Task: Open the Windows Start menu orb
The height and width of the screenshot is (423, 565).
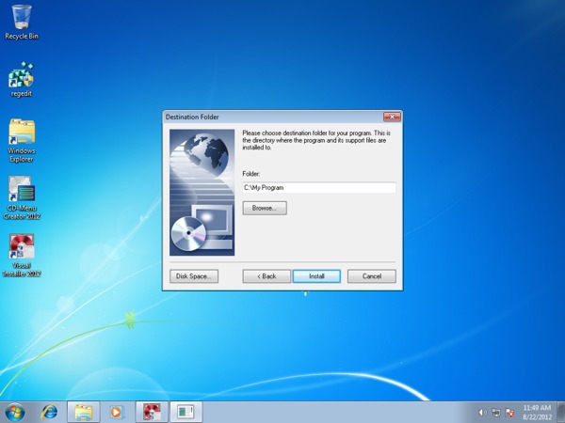Action: point(15,413)
